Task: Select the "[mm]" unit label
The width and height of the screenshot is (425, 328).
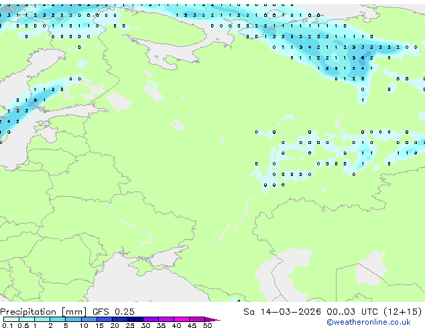Action: point(74,312)
